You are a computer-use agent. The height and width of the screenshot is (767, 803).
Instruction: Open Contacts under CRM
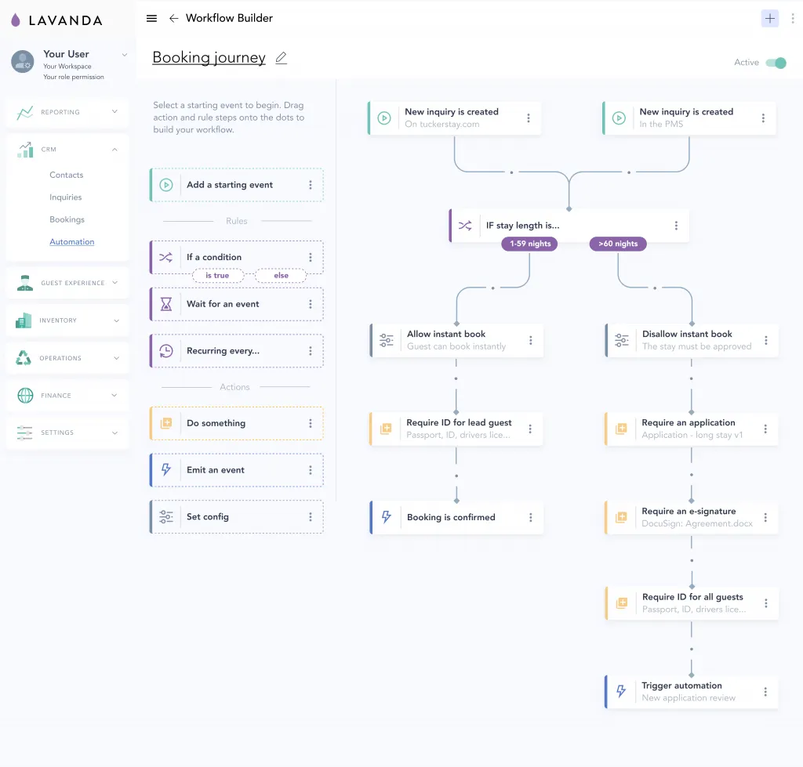(x=66, y=175)
